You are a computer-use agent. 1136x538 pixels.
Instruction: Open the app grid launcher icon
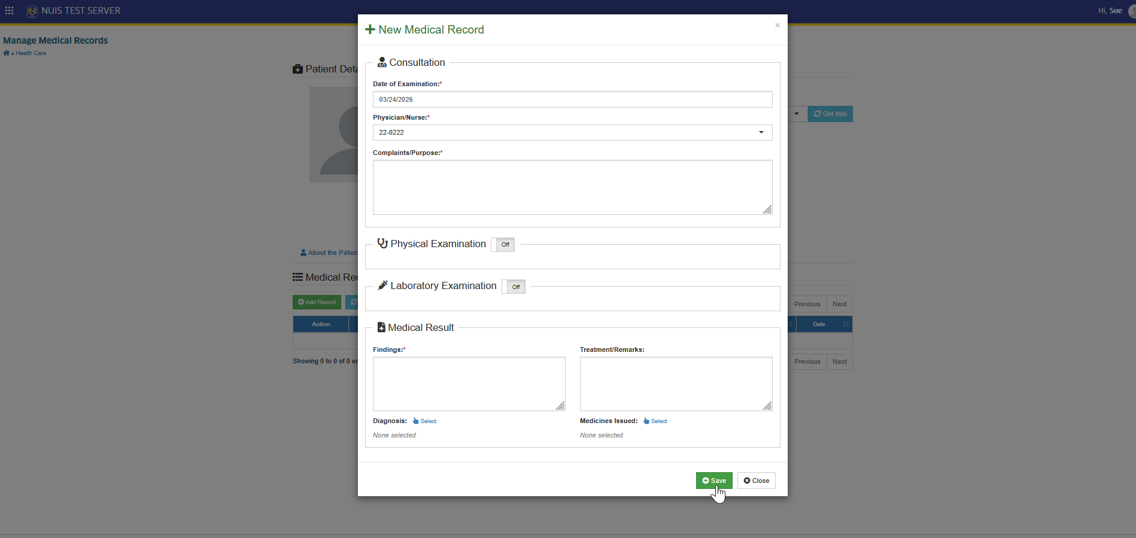click(9, 11)
